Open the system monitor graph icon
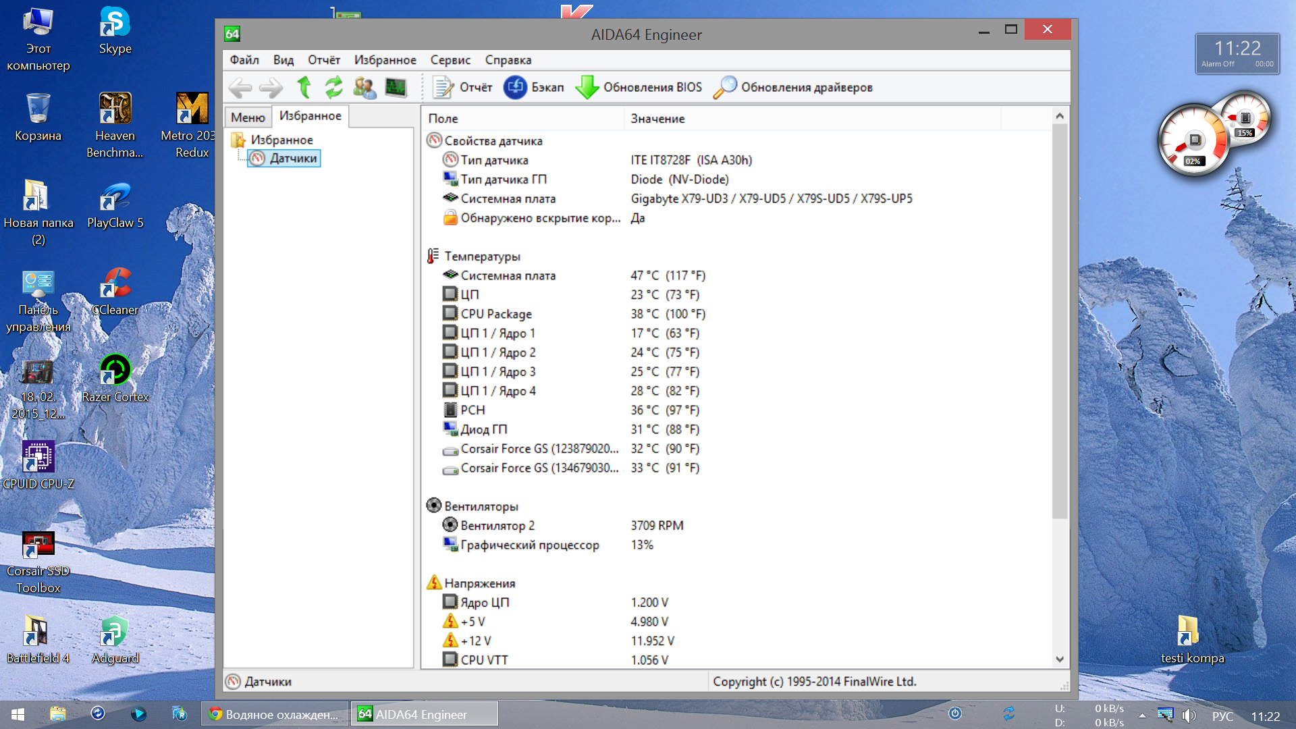 (x=396, y=88)
